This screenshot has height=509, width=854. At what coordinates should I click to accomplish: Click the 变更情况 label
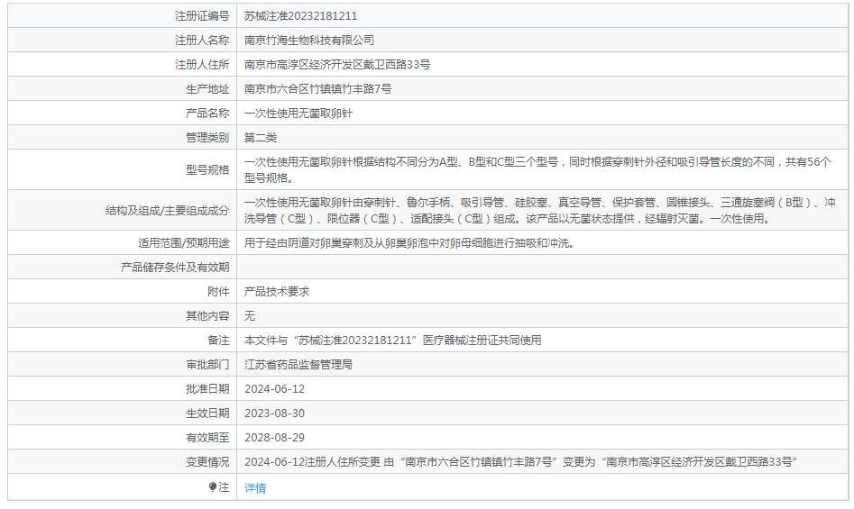[207, 461]
